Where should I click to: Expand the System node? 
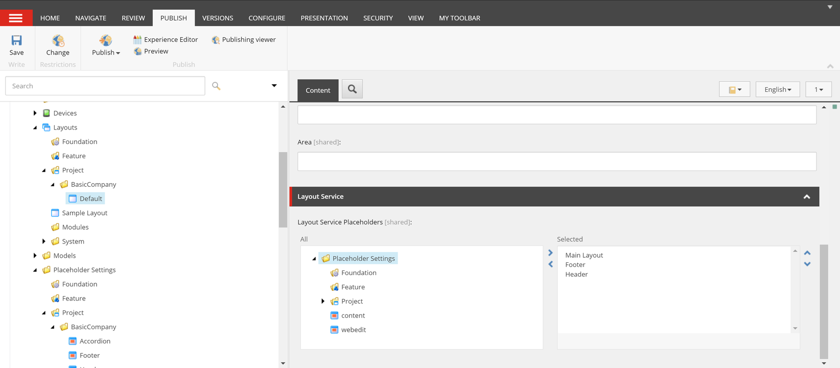(x=43, y=241)
